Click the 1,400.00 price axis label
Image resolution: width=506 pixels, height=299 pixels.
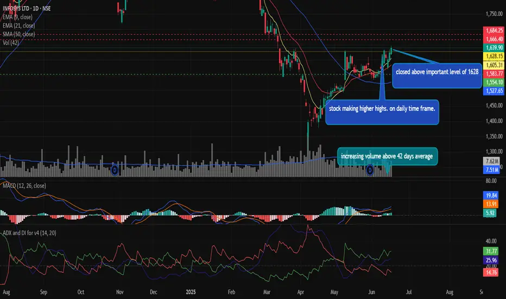tap(495, 121)
